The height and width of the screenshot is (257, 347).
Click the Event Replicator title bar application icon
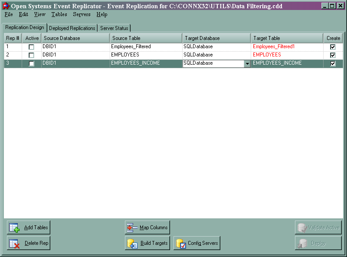5,6
